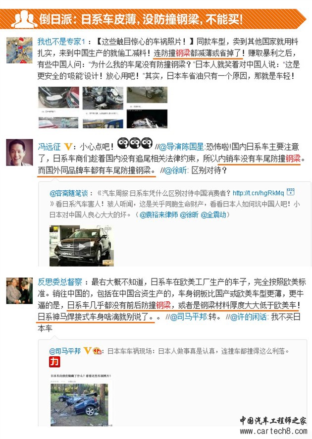
Task: Click the shocked face emoticons after 小心点吧
Action: (x=135, y=143)
